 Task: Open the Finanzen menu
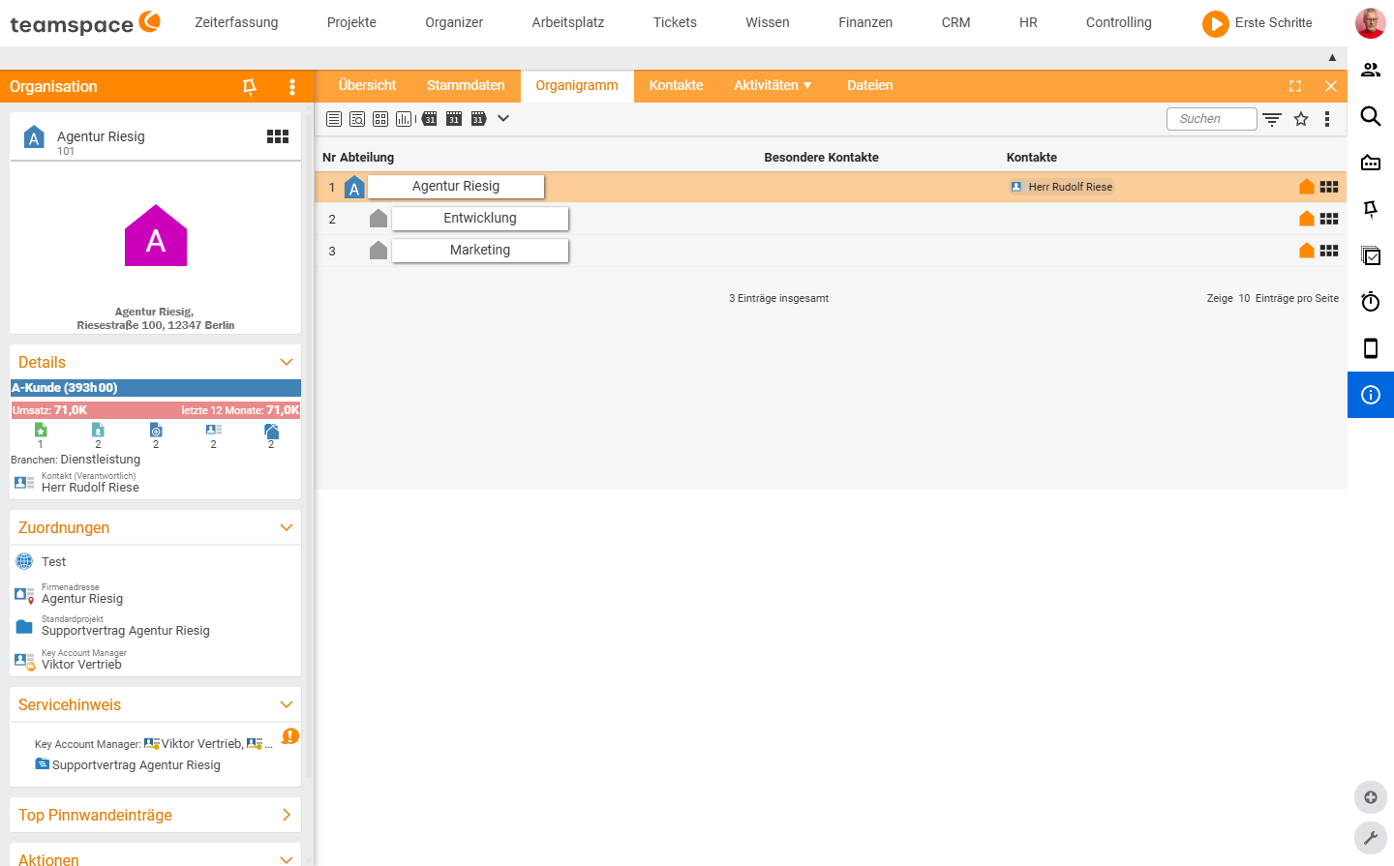click(x=865, y=22)
